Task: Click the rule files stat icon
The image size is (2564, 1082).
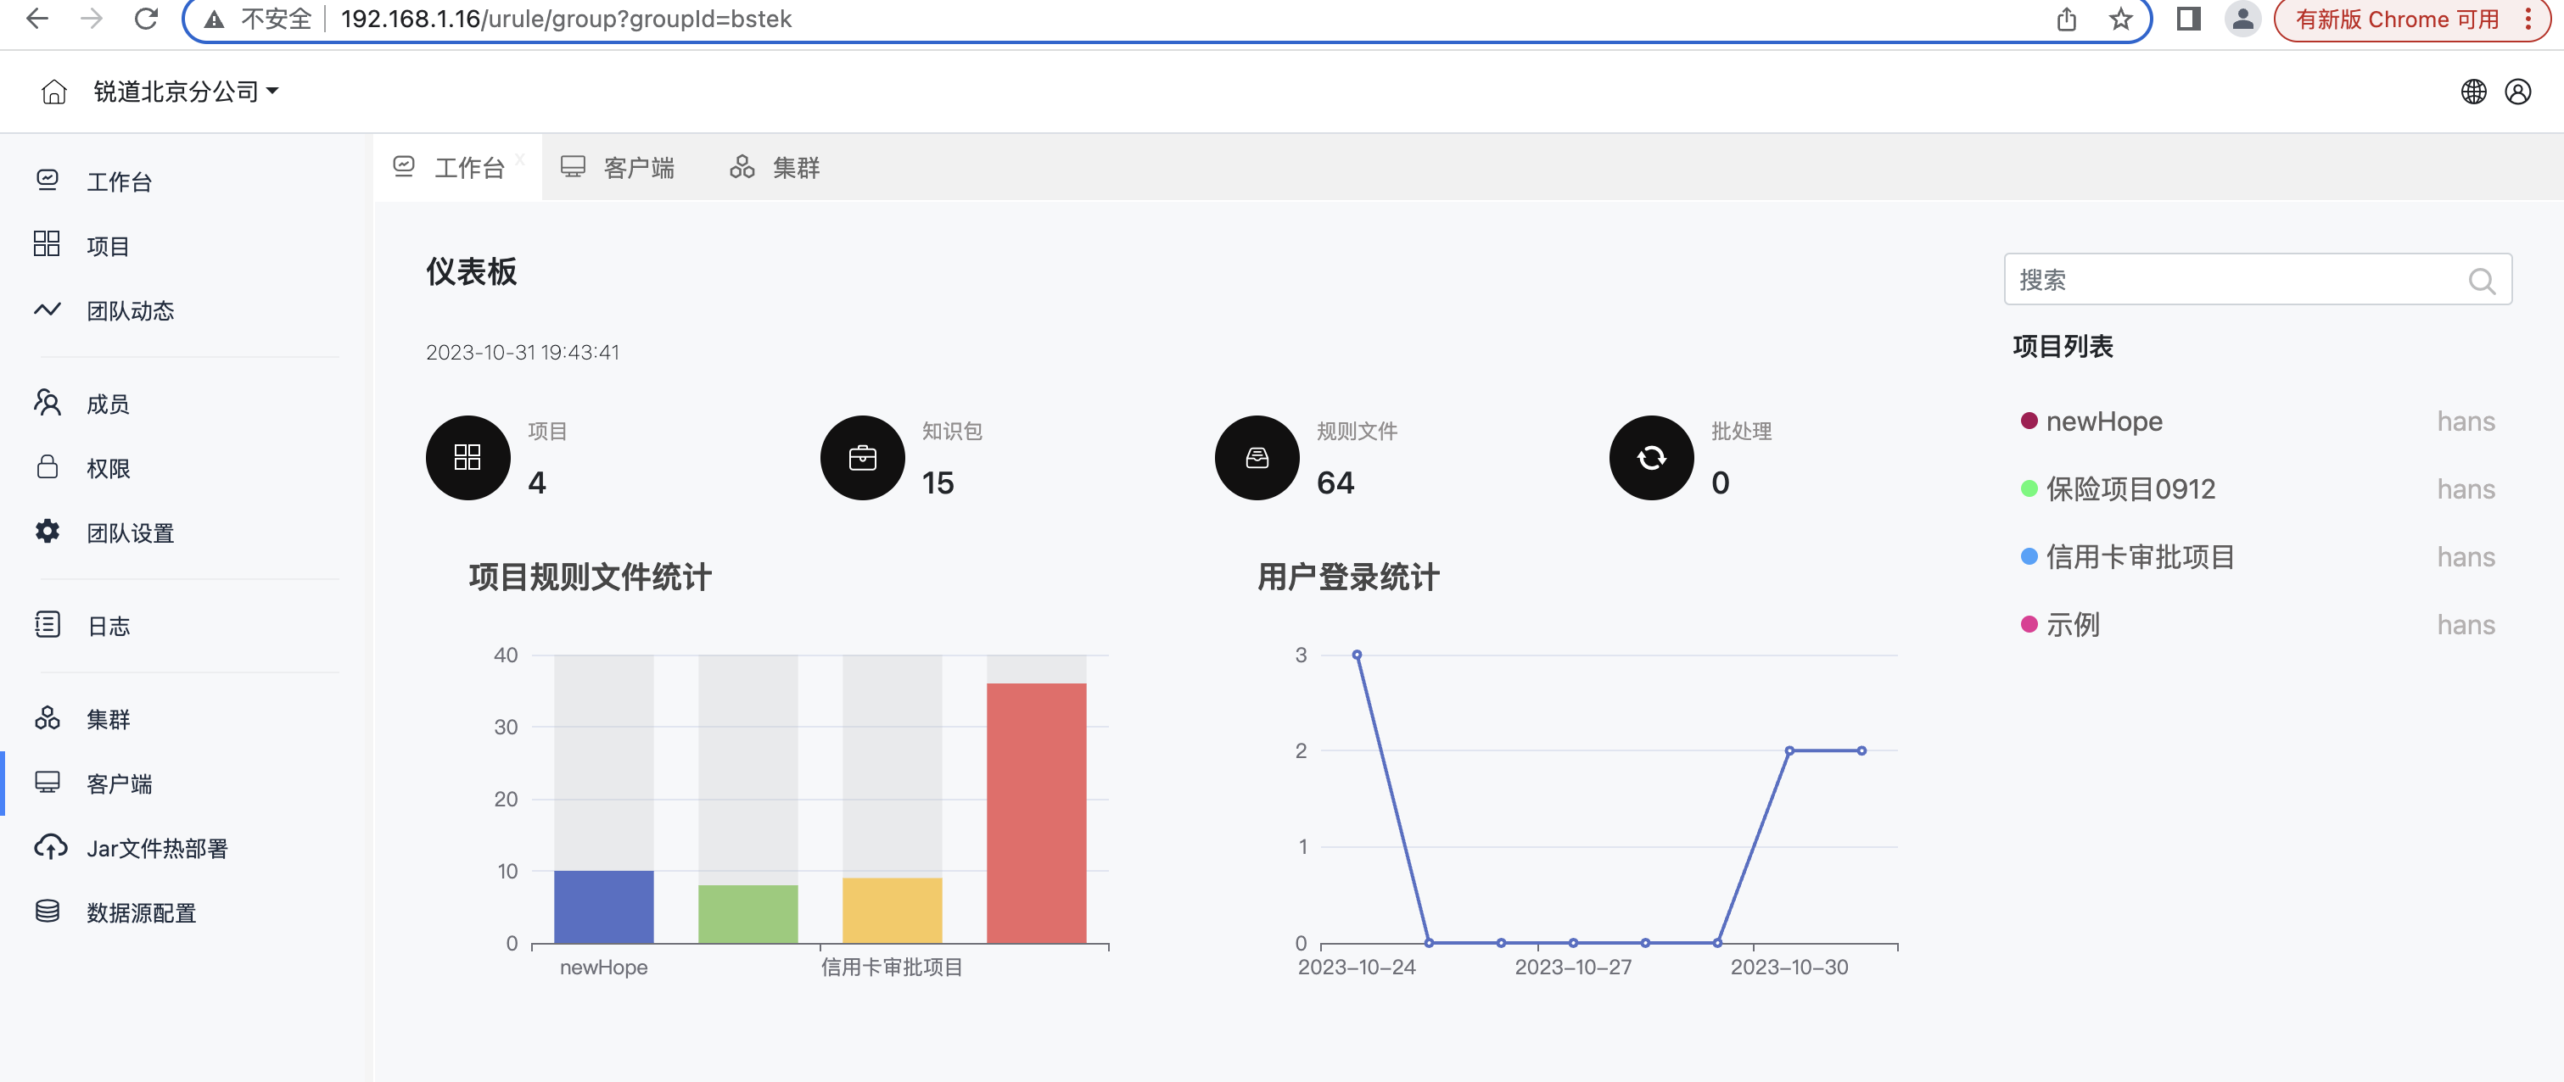Action: [x=1256, y=457]
